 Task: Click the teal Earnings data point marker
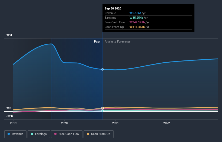tap(102, 111)
